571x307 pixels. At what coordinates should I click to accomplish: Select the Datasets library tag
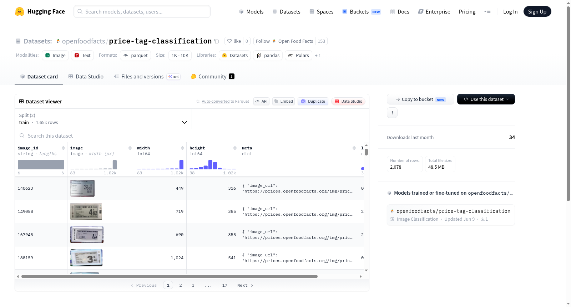coord(235,55)
